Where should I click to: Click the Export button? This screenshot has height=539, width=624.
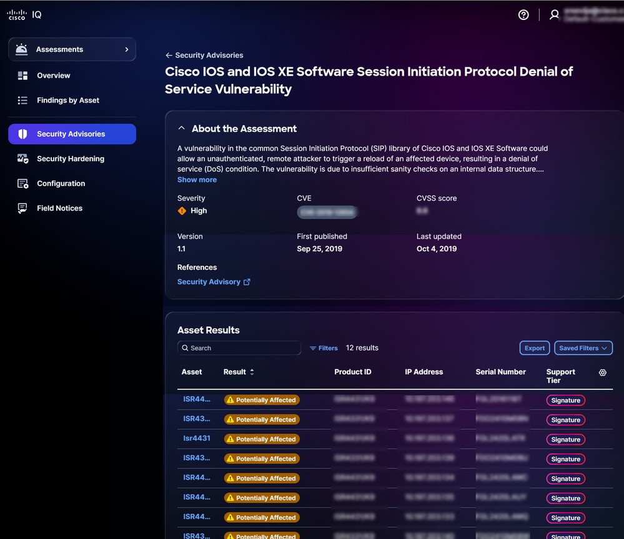tap(535, 348)
